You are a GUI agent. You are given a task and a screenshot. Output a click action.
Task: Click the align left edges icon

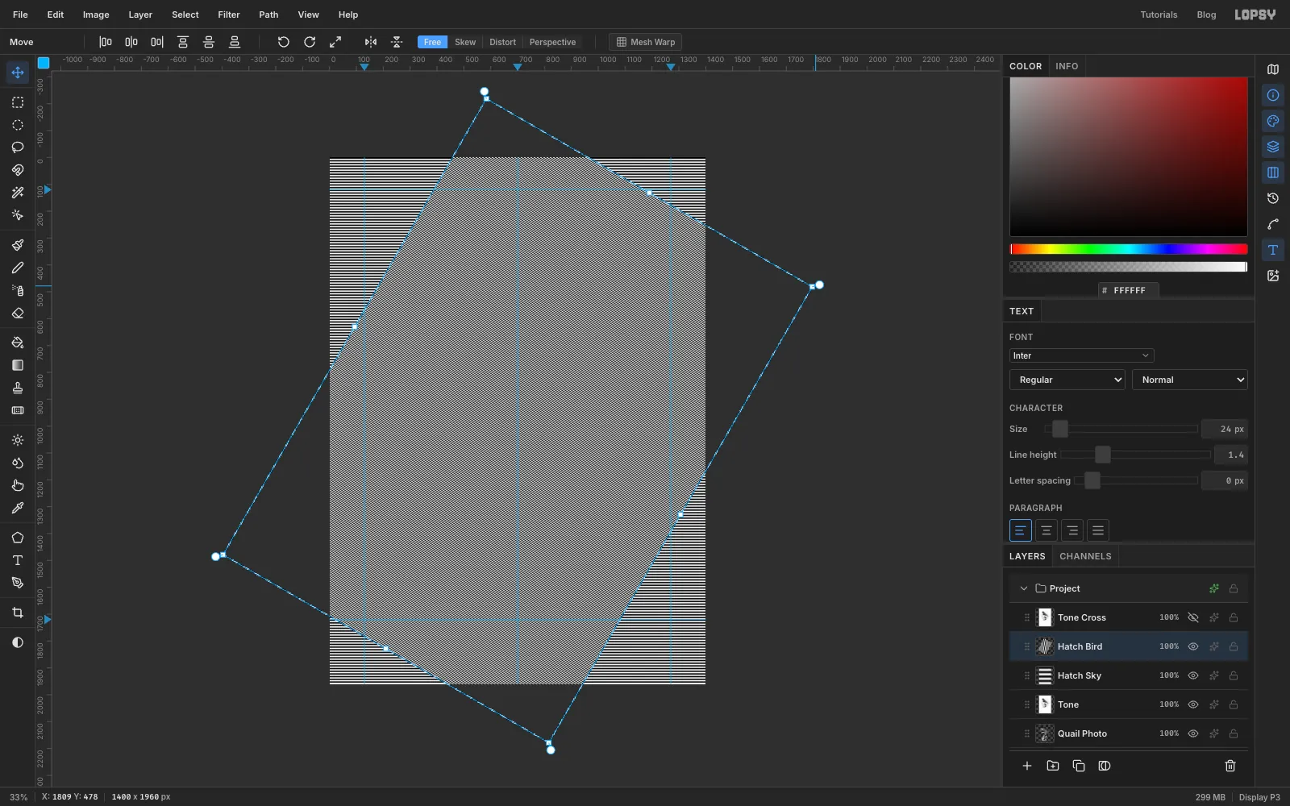106,42
